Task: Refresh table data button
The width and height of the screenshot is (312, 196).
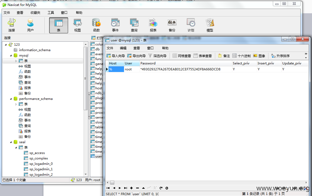Action: click(161, 188)
